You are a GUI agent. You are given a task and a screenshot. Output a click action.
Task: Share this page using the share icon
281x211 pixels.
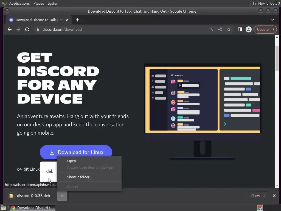pos(220,29)
